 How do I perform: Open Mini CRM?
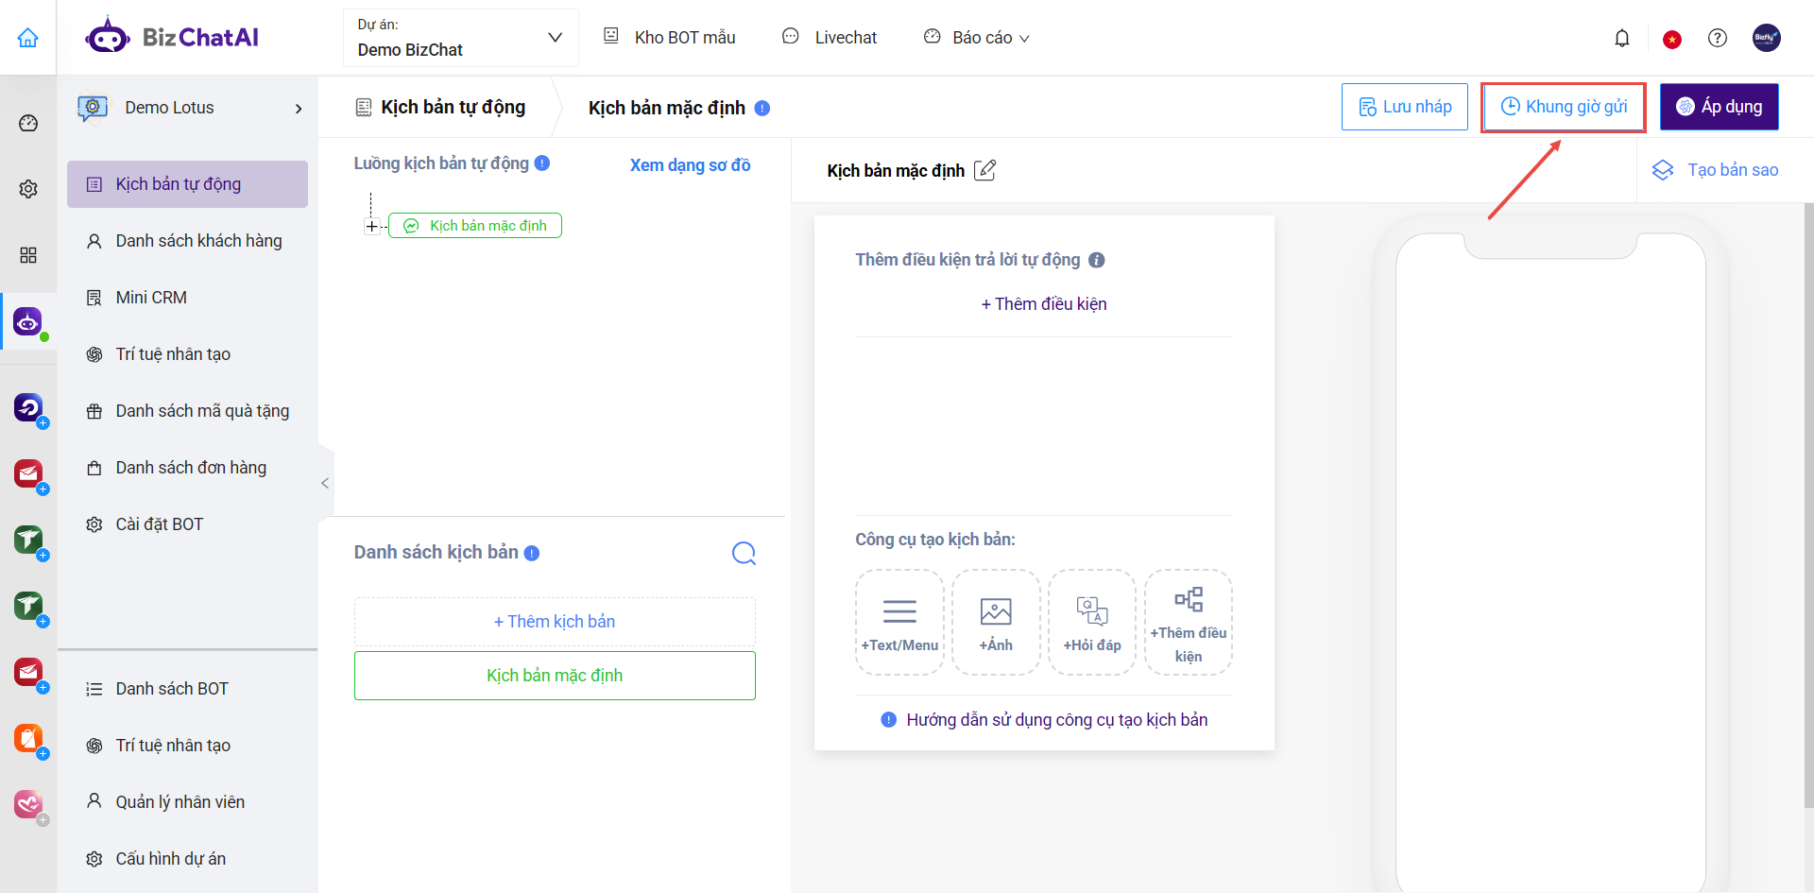pyautogui.click(x=187, y=298)
